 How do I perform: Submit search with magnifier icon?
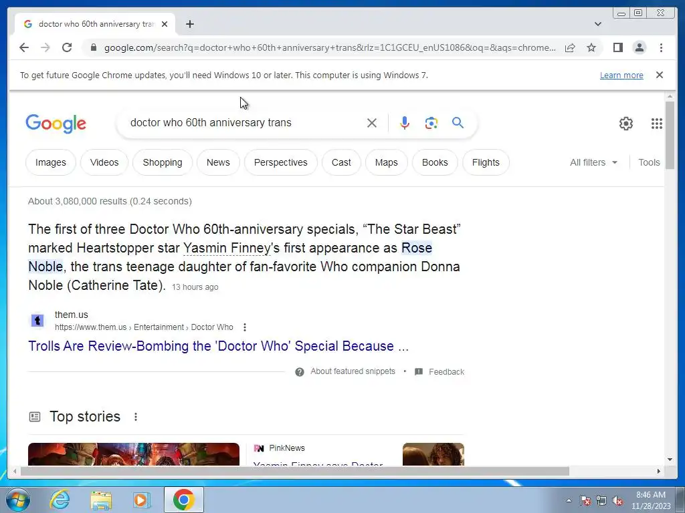tap(458, 123)
